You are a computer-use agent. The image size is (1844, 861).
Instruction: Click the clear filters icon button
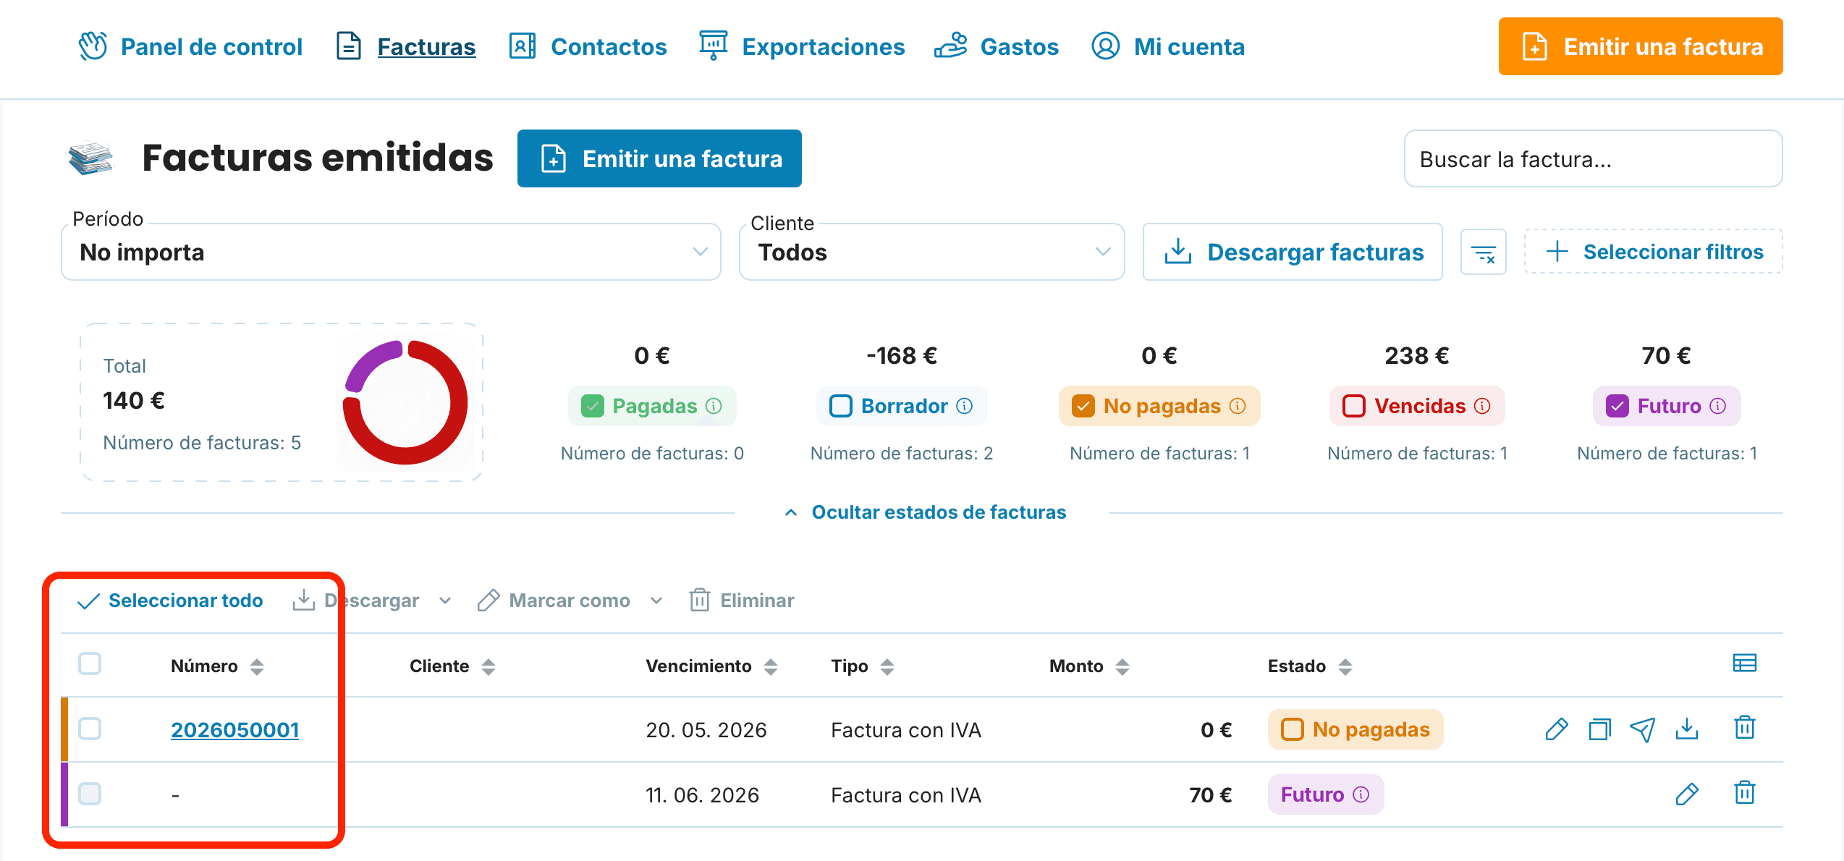pos(1483,253)
